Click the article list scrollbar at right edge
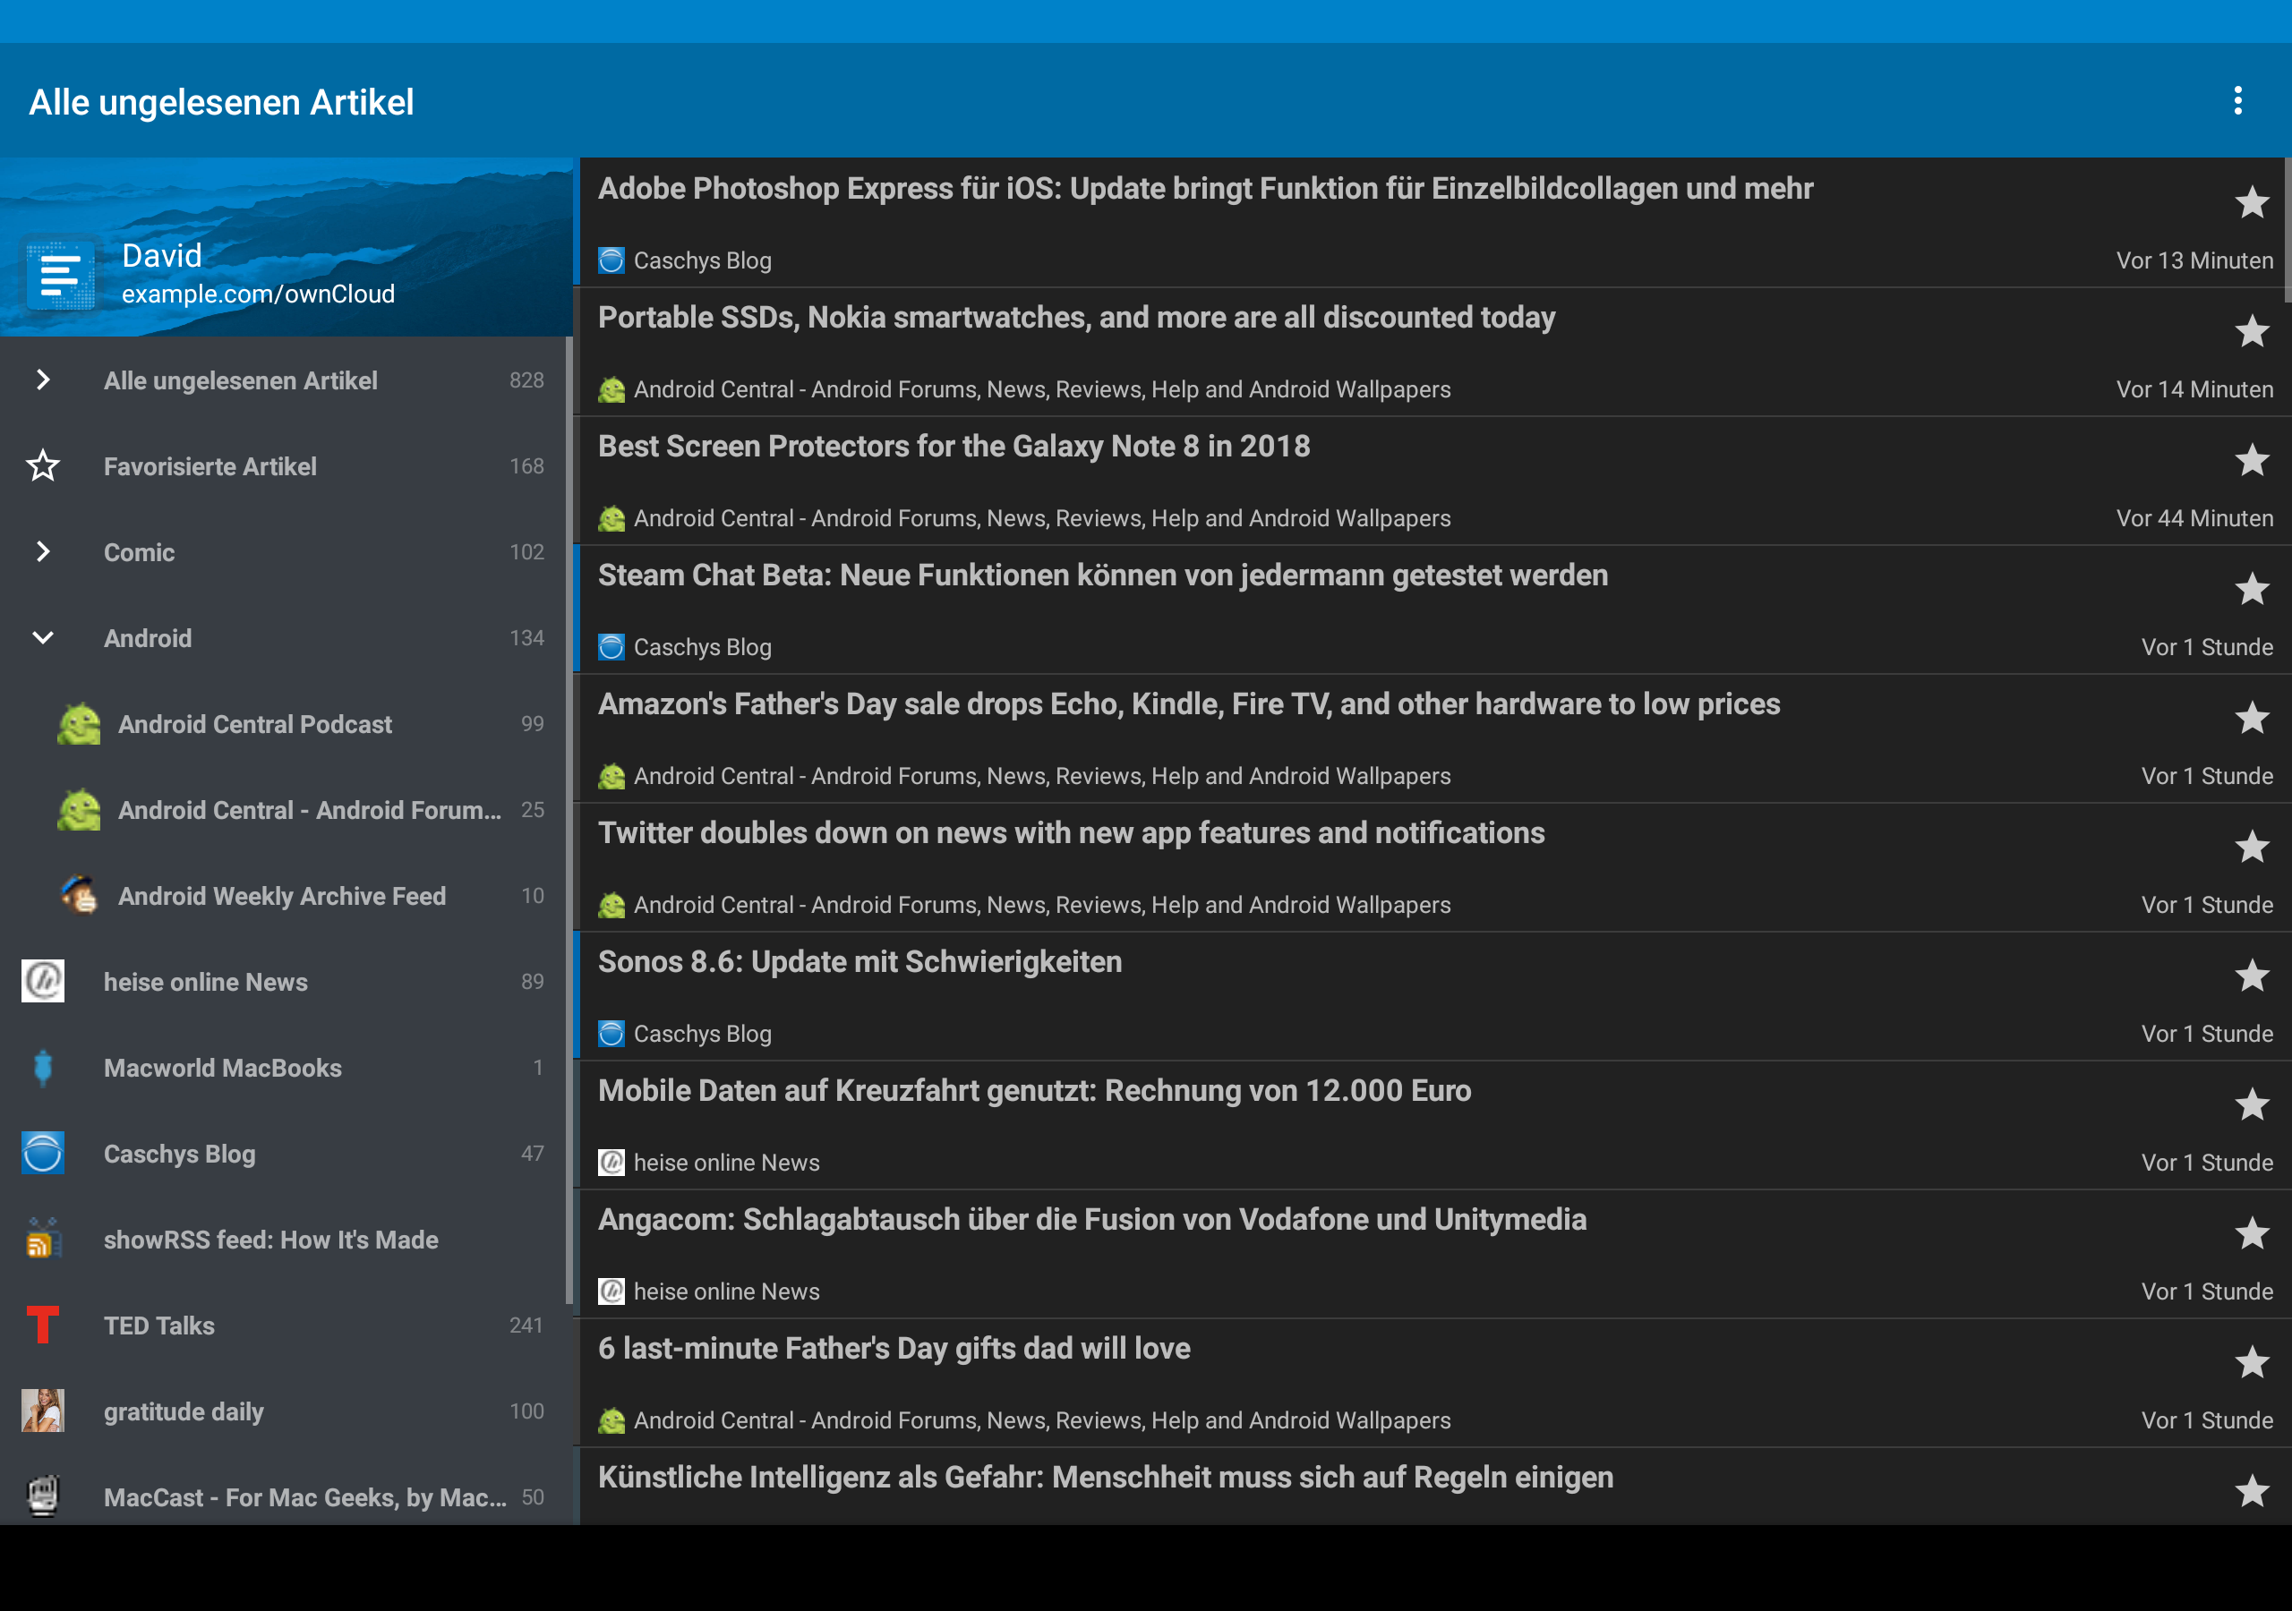Image resolution: width=2292 pixels, height=1611 pixels. tap(2287, 230)
